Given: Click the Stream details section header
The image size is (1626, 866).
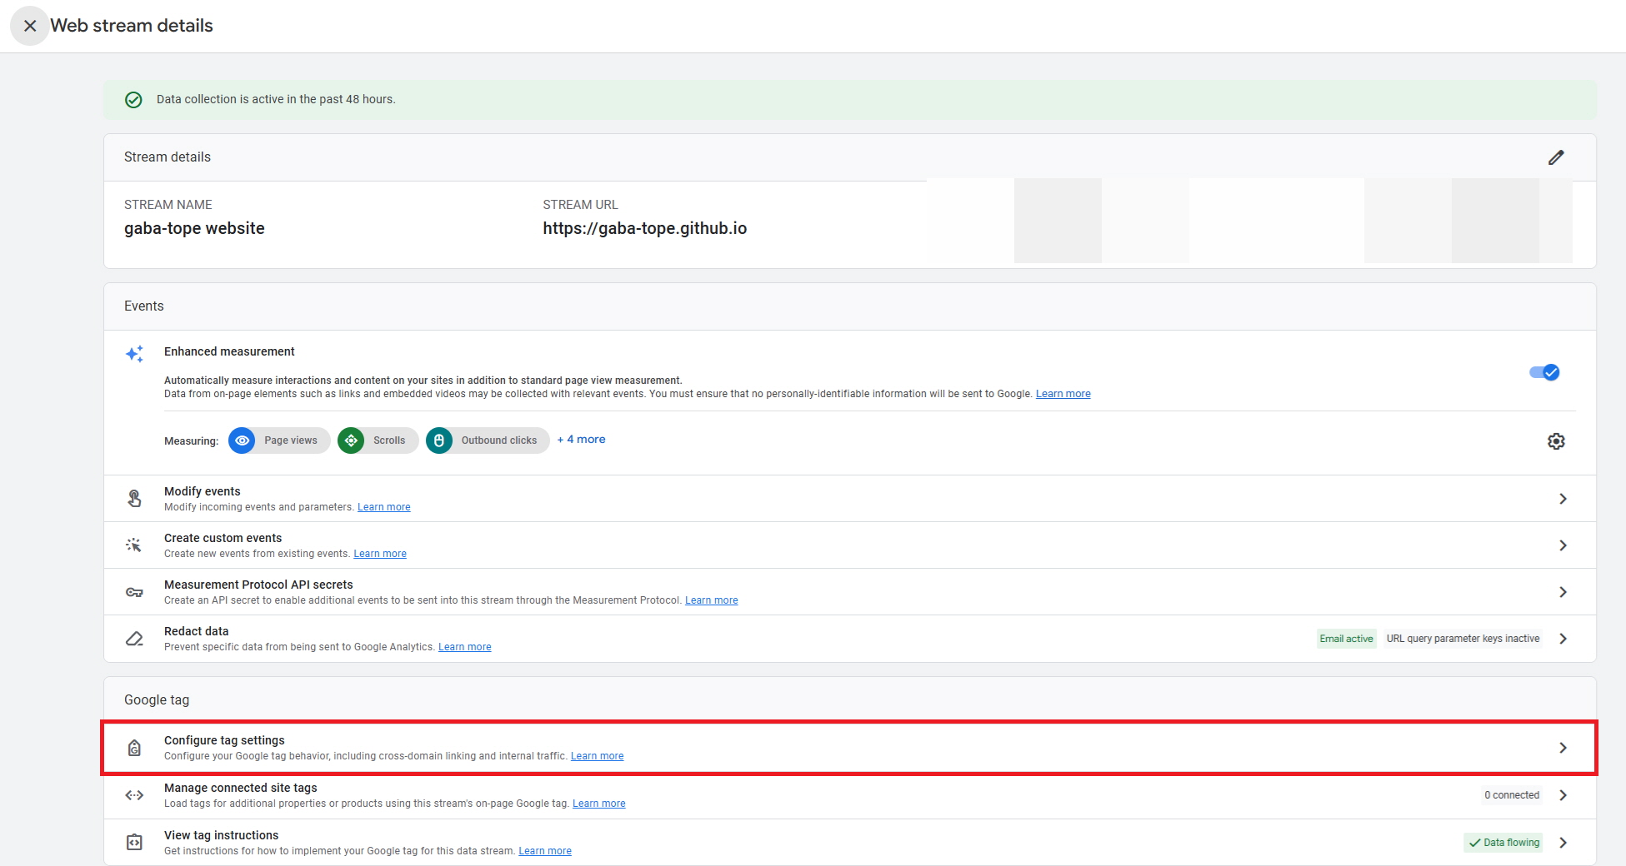Looking at the screenshot, I should [x=168, y=157].
